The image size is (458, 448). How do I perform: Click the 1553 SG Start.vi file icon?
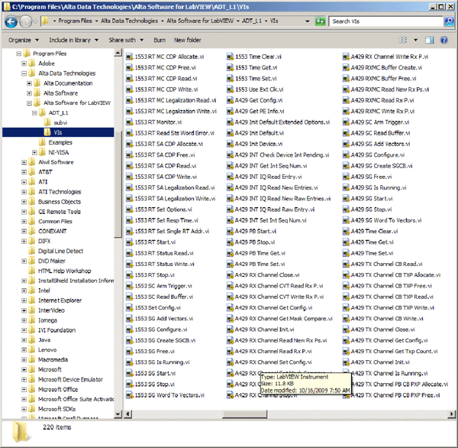(x=128, y=373)
